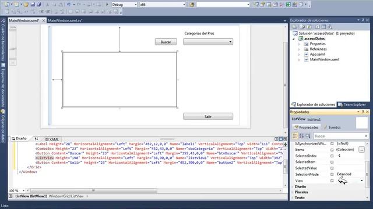373x209 pixels.
Task: Switch to the Eventos tab in Propiedades
Action: point(332,128)
